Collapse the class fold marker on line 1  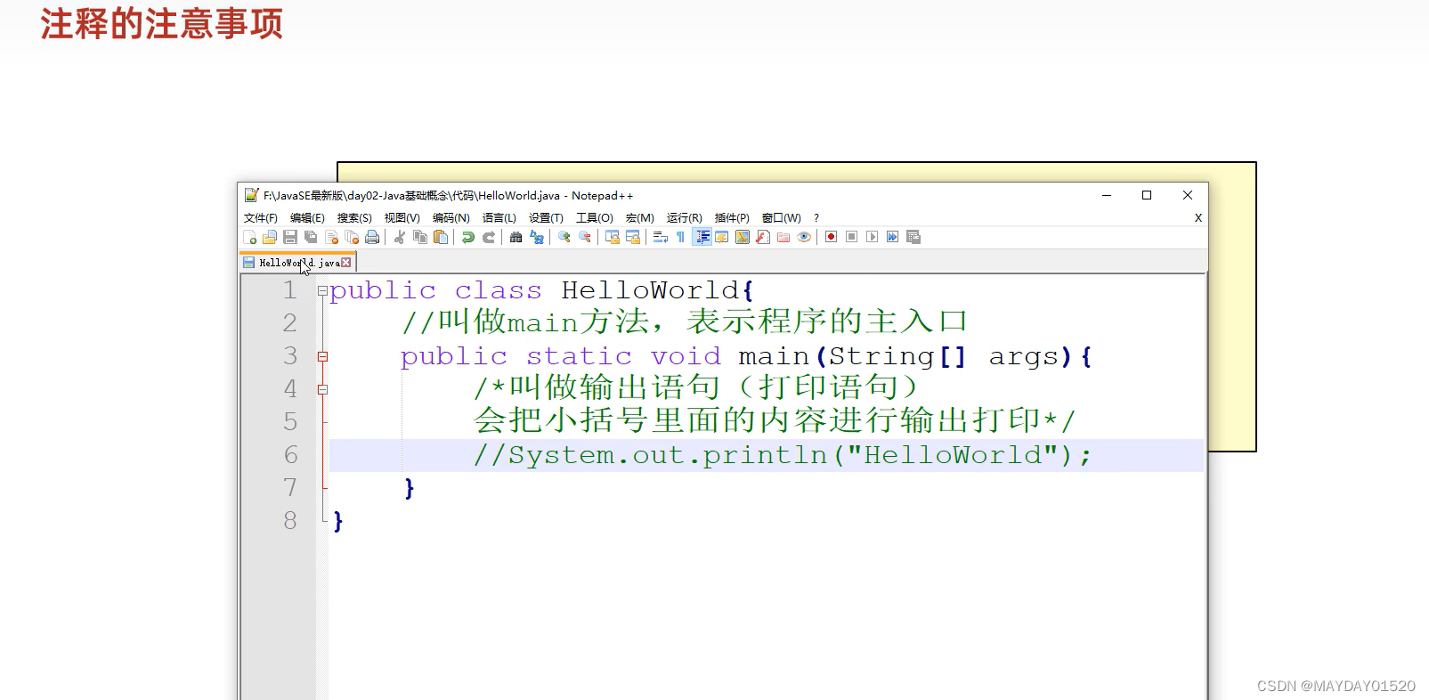click(x=322, y=290)
